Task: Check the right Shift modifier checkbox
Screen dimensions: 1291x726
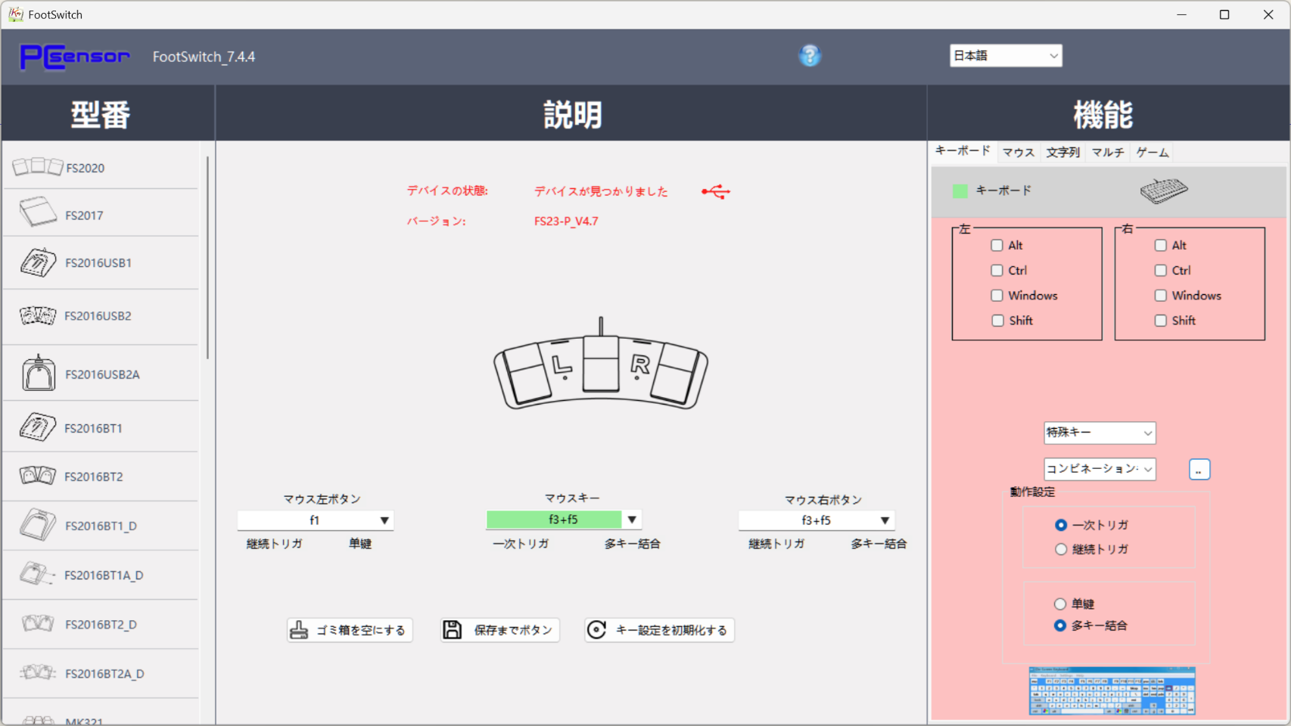Action: tap(1160, 321)
